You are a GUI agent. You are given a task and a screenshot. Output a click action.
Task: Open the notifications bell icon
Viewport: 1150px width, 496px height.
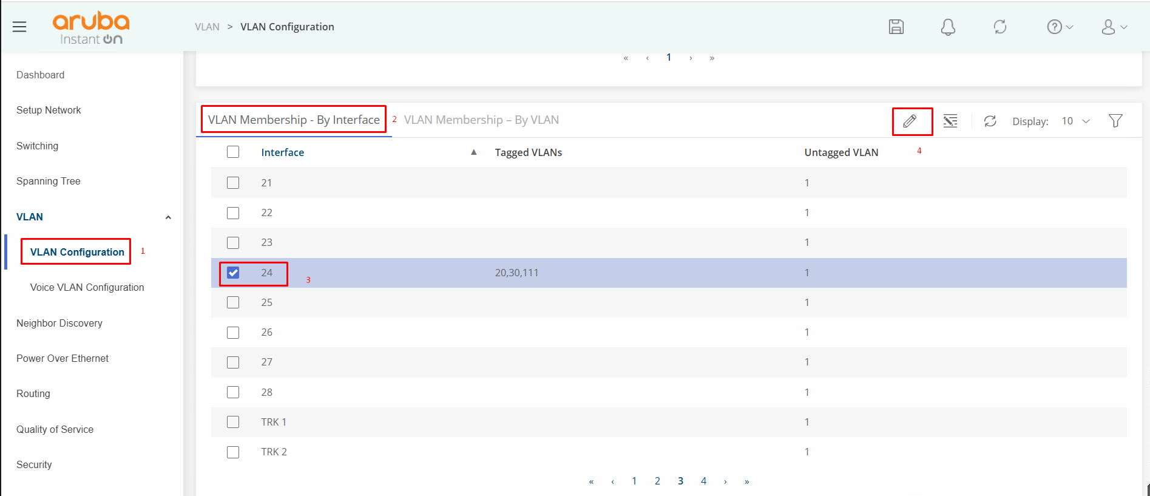tap(948, 27)
